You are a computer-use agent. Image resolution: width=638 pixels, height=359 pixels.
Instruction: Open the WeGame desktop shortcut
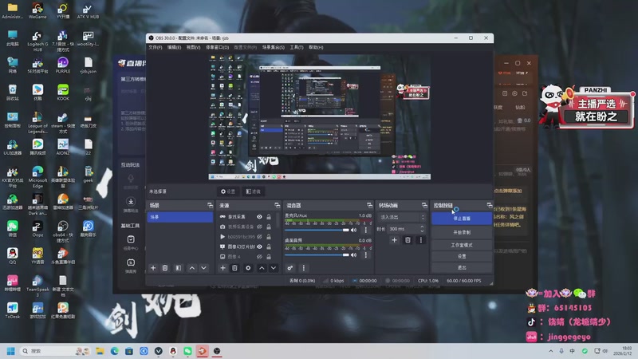click(x=37, y=11)
